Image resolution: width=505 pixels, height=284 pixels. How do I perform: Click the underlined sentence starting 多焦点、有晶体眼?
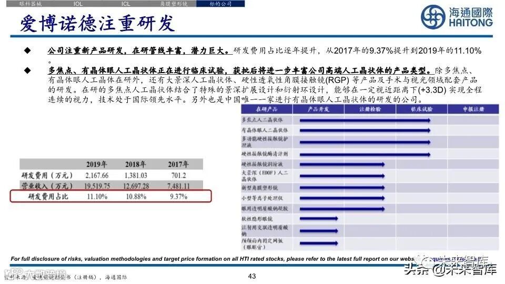point(240,70)
